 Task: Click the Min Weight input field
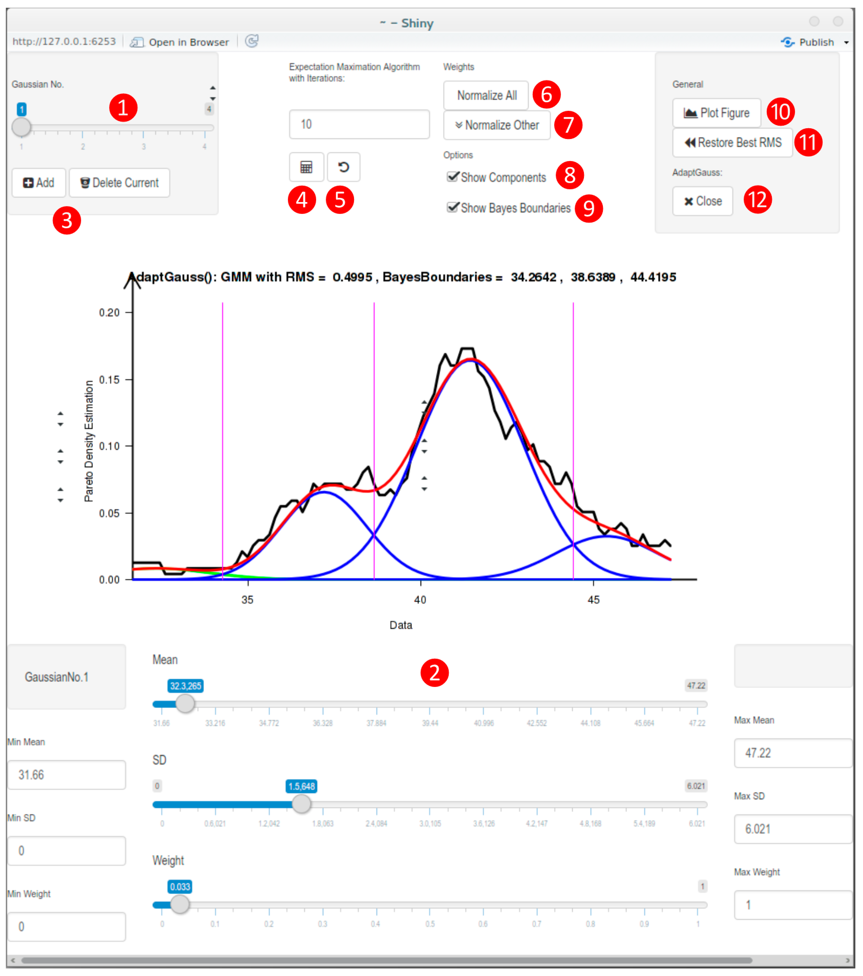point(67,926)
